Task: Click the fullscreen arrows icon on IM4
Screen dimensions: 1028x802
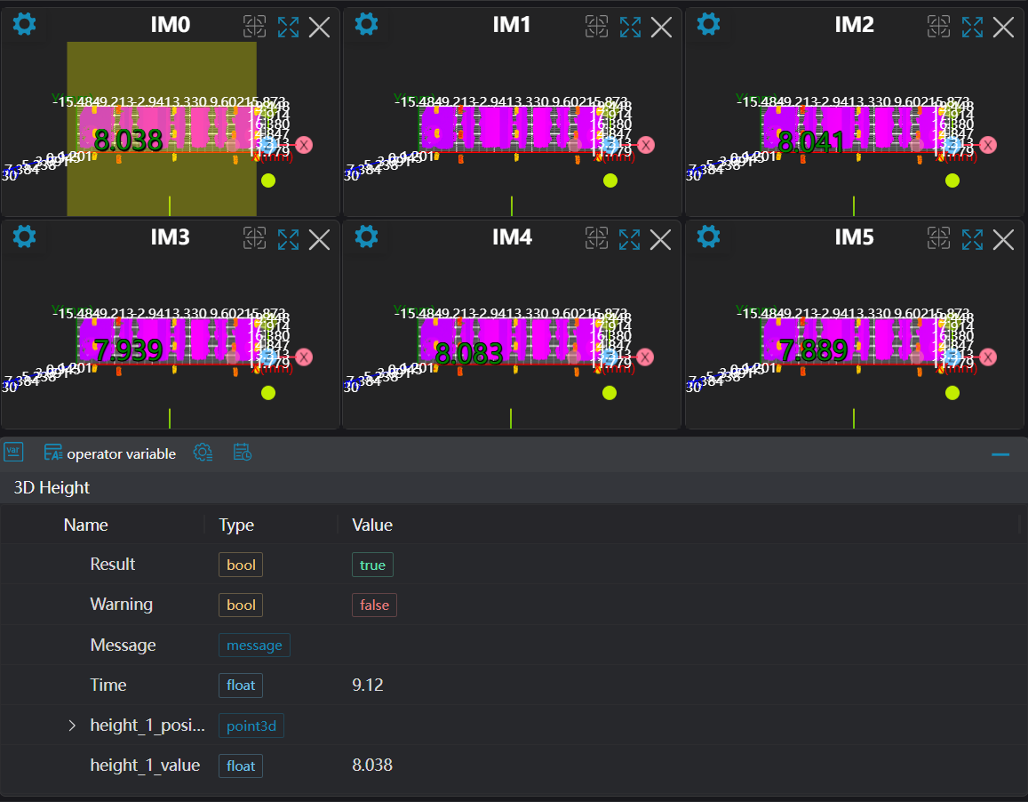Action: pos(630,239)
